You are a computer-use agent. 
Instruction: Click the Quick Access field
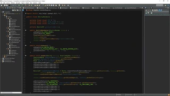click(x=159, y=5)
